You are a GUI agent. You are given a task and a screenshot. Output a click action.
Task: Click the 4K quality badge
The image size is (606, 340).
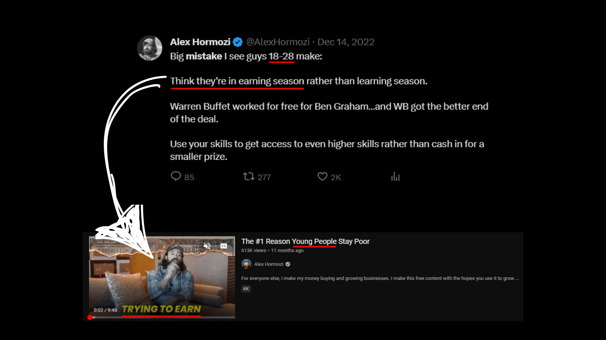pos(246,289)
